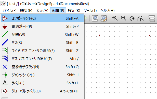Open the 表示(V) menu
The height and width of the screenshot is (99, 157).
[42, 11]
